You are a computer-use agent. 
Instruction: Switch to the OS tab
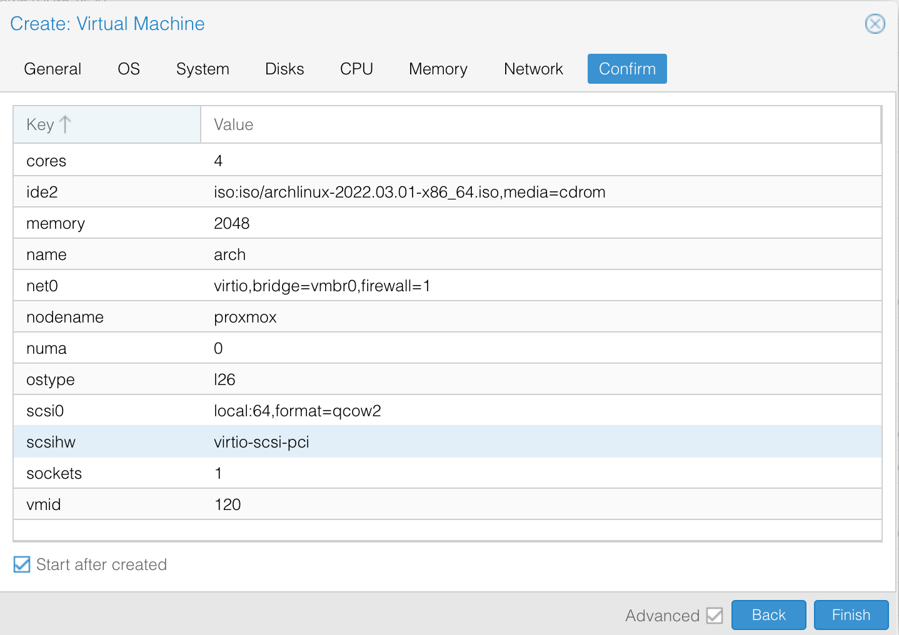coord(129,69)
